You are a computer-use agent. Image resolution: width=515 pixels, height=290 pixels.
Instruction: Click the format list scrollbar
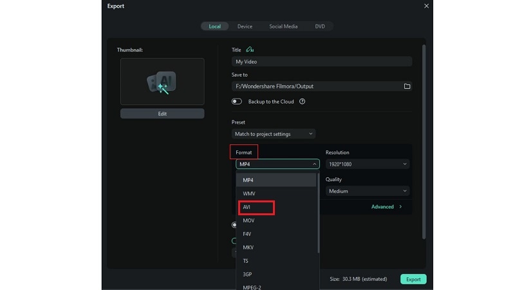[318, 213]
